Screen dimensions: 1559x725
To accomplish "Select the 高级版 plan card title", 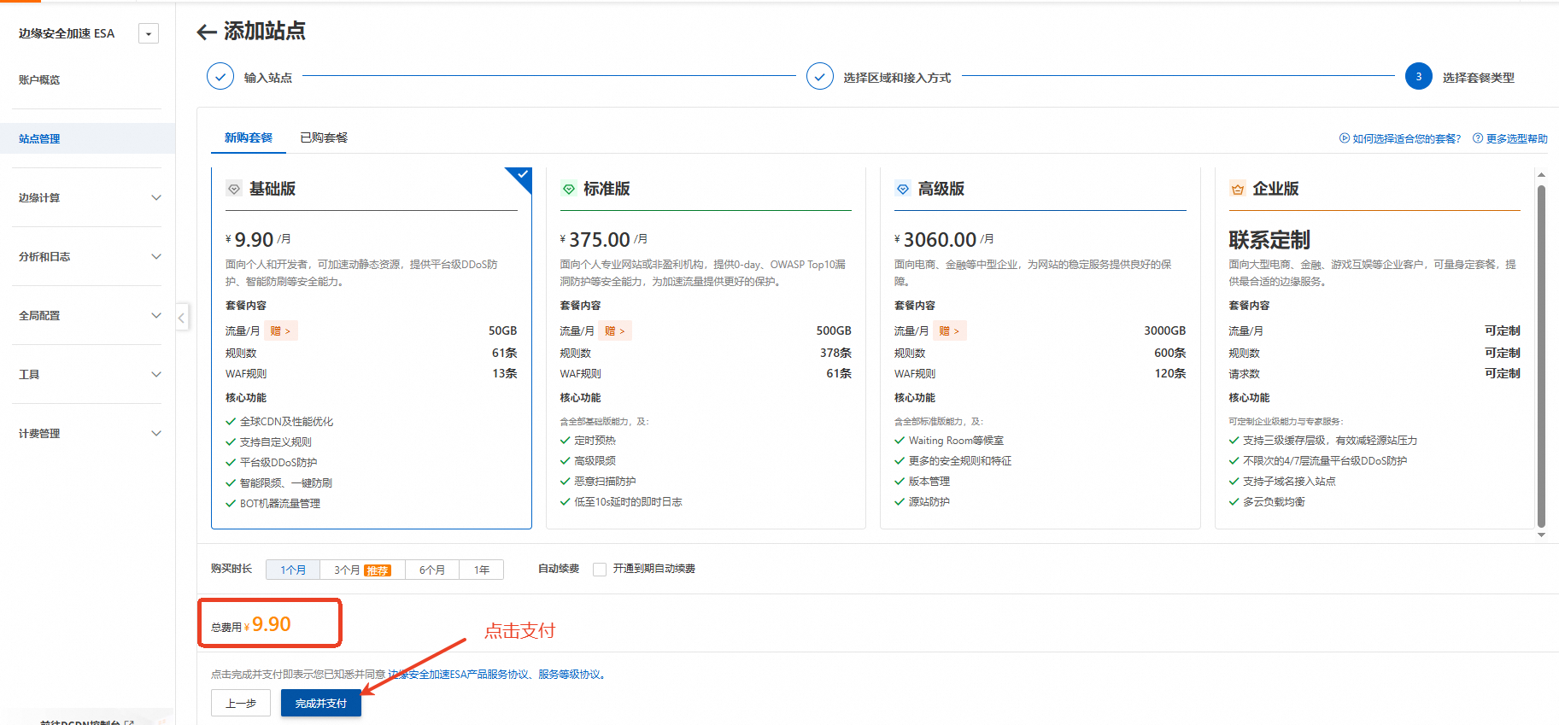I will tap(941, 189).
